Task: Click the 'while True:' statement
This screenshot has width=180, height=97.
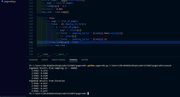Action: point(48,18)
